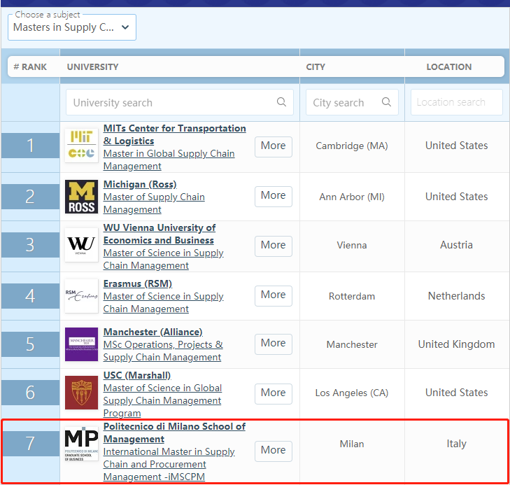Click the rank 2 number cell
Viewport: 510px width, 485px height.
(30, 197)
